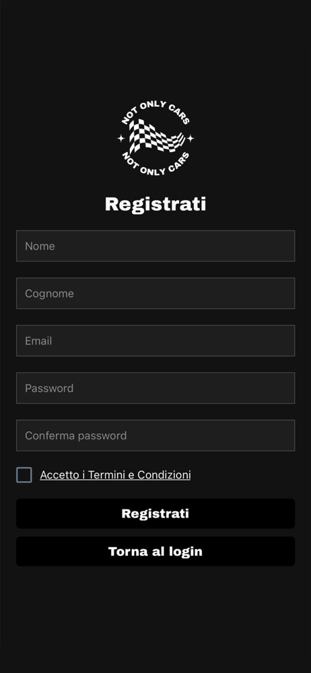Activate the Password input
The width and height of the screenshot is (311, 673).
[155, 388]
